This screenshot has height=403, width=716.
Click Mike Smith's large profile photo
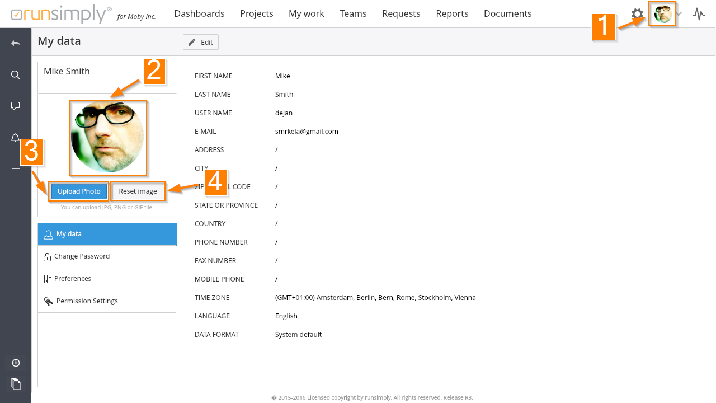[107, 138]
